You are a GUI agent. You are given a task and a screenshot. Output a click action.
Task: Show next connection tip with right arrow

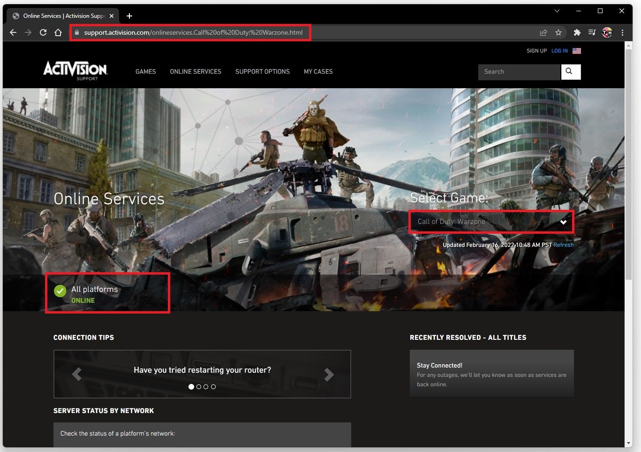[x=329, y=374]
